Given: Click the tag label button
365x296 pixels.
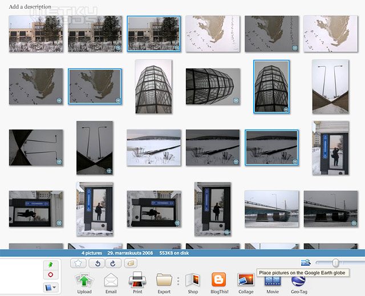Looking at the screenshot, I should click(131, 263).
